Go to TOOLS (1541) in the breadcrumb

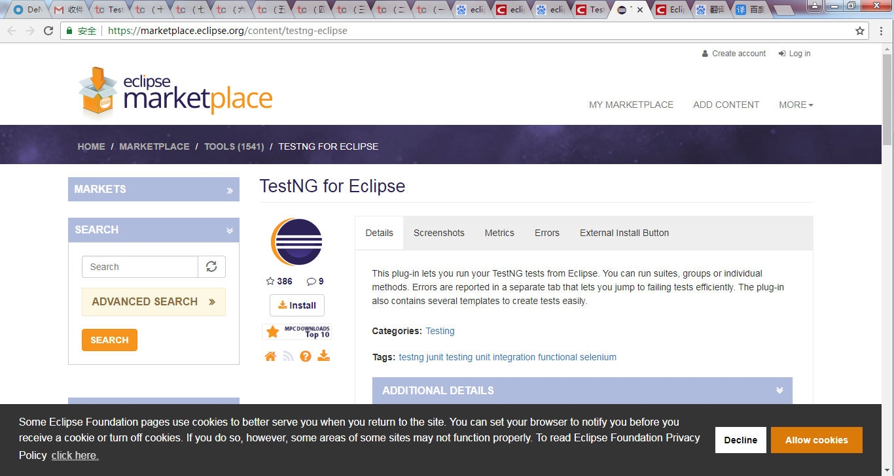[234, 146]
